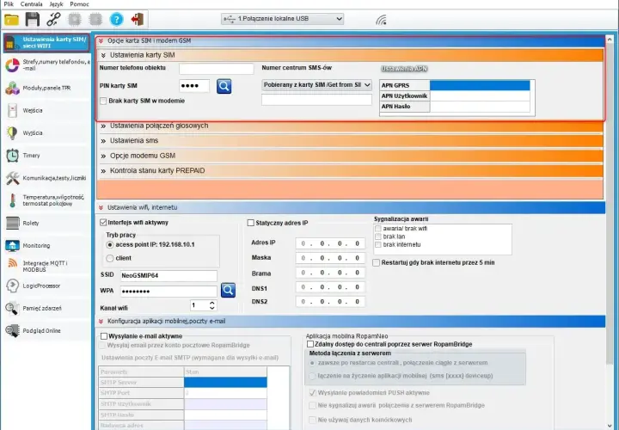Select acess point IP 192.168.10.1 mode
Viewport: 619px width, 430px height.
[x=110, y=245]
